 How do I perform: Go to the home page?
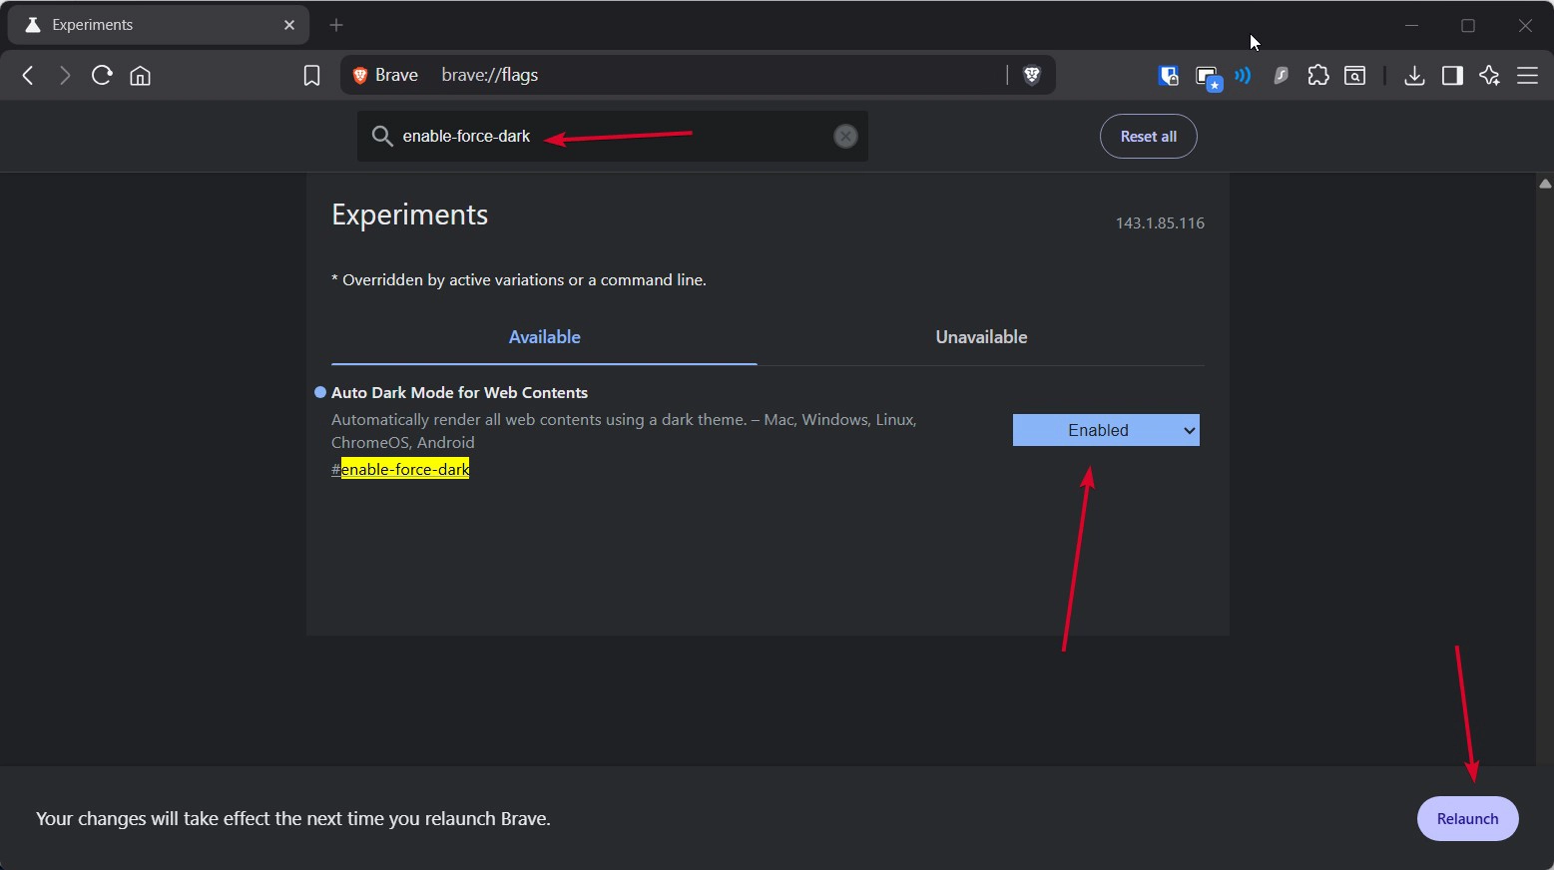[141, 76]
